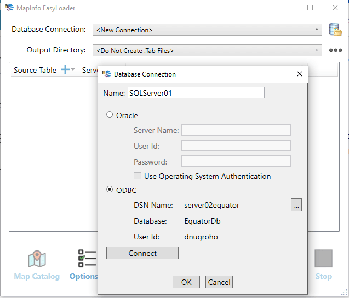
Task: Check Use Operating System Authentication
Action: pyautogui.click(x=138, y=176)
